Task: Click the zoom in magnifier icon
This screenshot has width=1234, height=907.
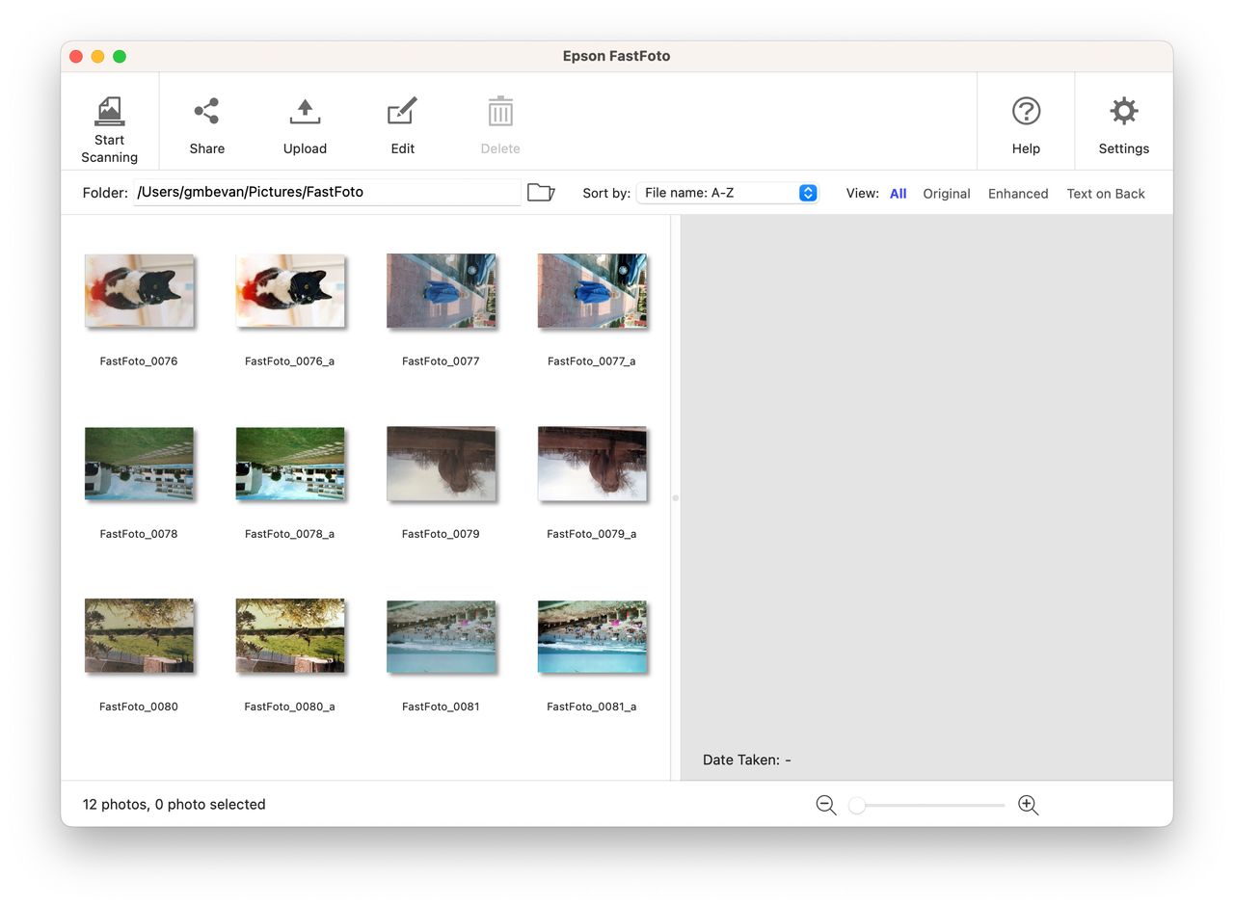Action: pyautogui.click(x=1029, y=805)
